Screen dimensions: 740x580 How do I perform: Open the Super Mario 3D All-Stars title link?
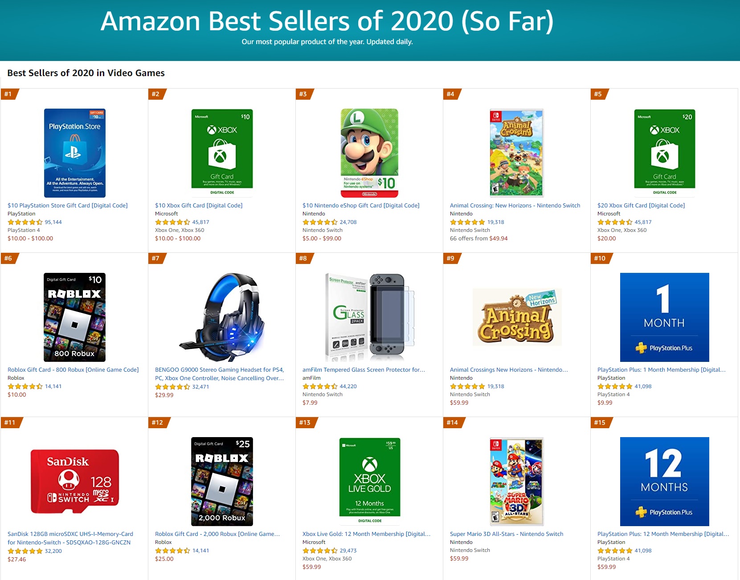(506, 534)
